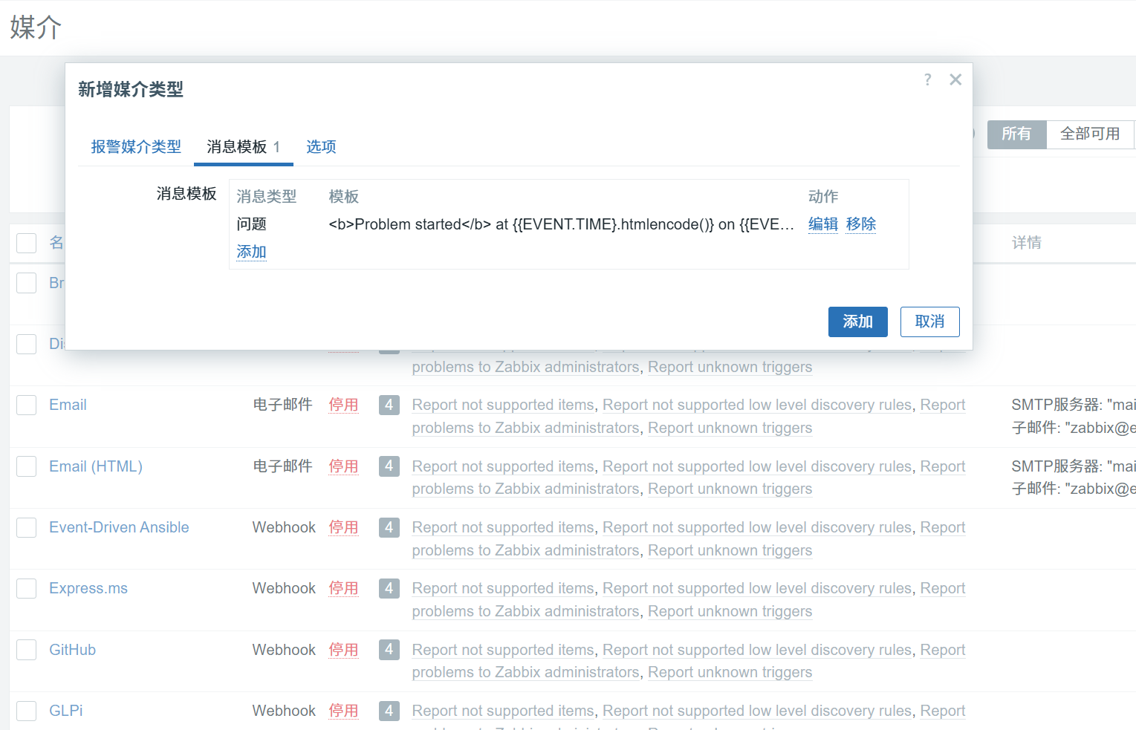Click the action count badge 4 in Event-Driven Ansible row
This screenshot has height=730, width=1136.
(x=389, y=527)
